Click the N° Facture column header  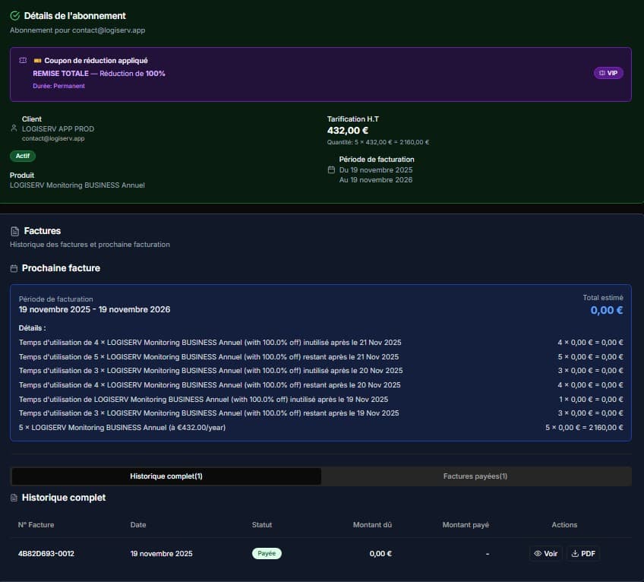36,525
